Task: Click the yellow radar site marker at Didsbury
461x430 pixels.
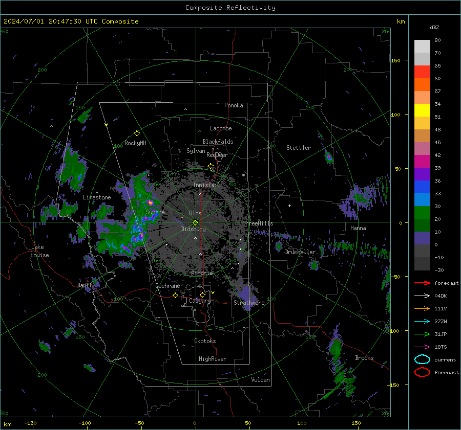Action: click(x=195, y=223)
